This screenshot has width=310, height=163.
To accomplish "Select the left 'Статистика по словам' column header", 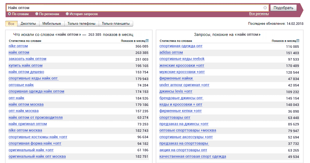I will click(x=25, y=41).
